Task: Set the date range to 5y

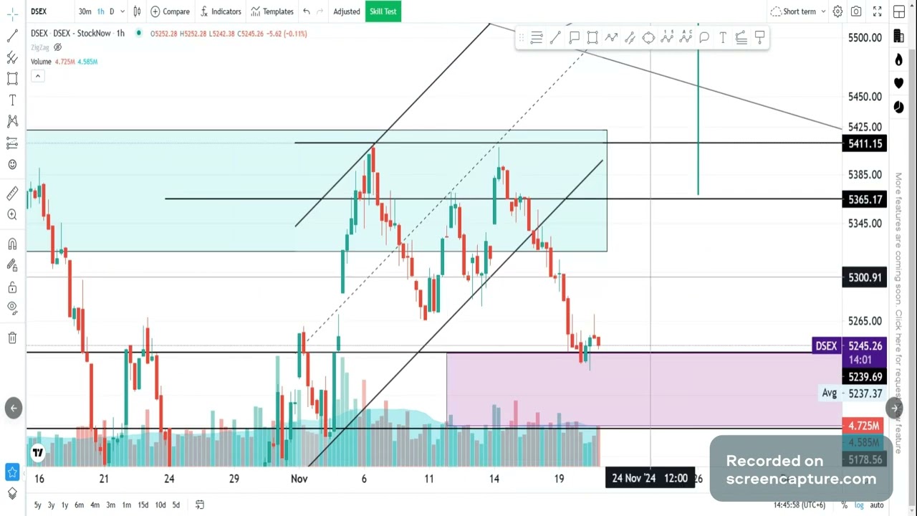Action: [x=37, y=505]
